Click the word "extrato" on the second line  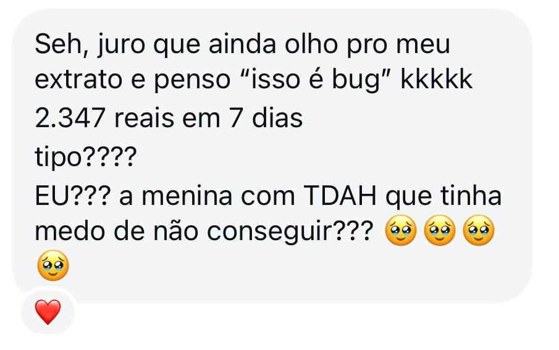pos(78,80)
